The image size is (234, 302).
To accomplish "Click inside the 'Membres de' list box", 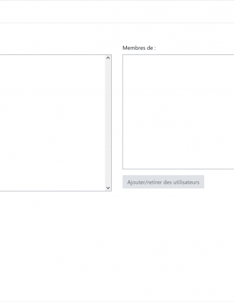I will pyautogui.click(x=178, y=112).
